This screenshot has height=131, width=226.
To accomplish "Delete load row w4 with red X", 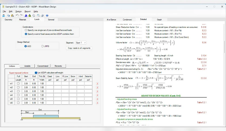I will 97,95.
